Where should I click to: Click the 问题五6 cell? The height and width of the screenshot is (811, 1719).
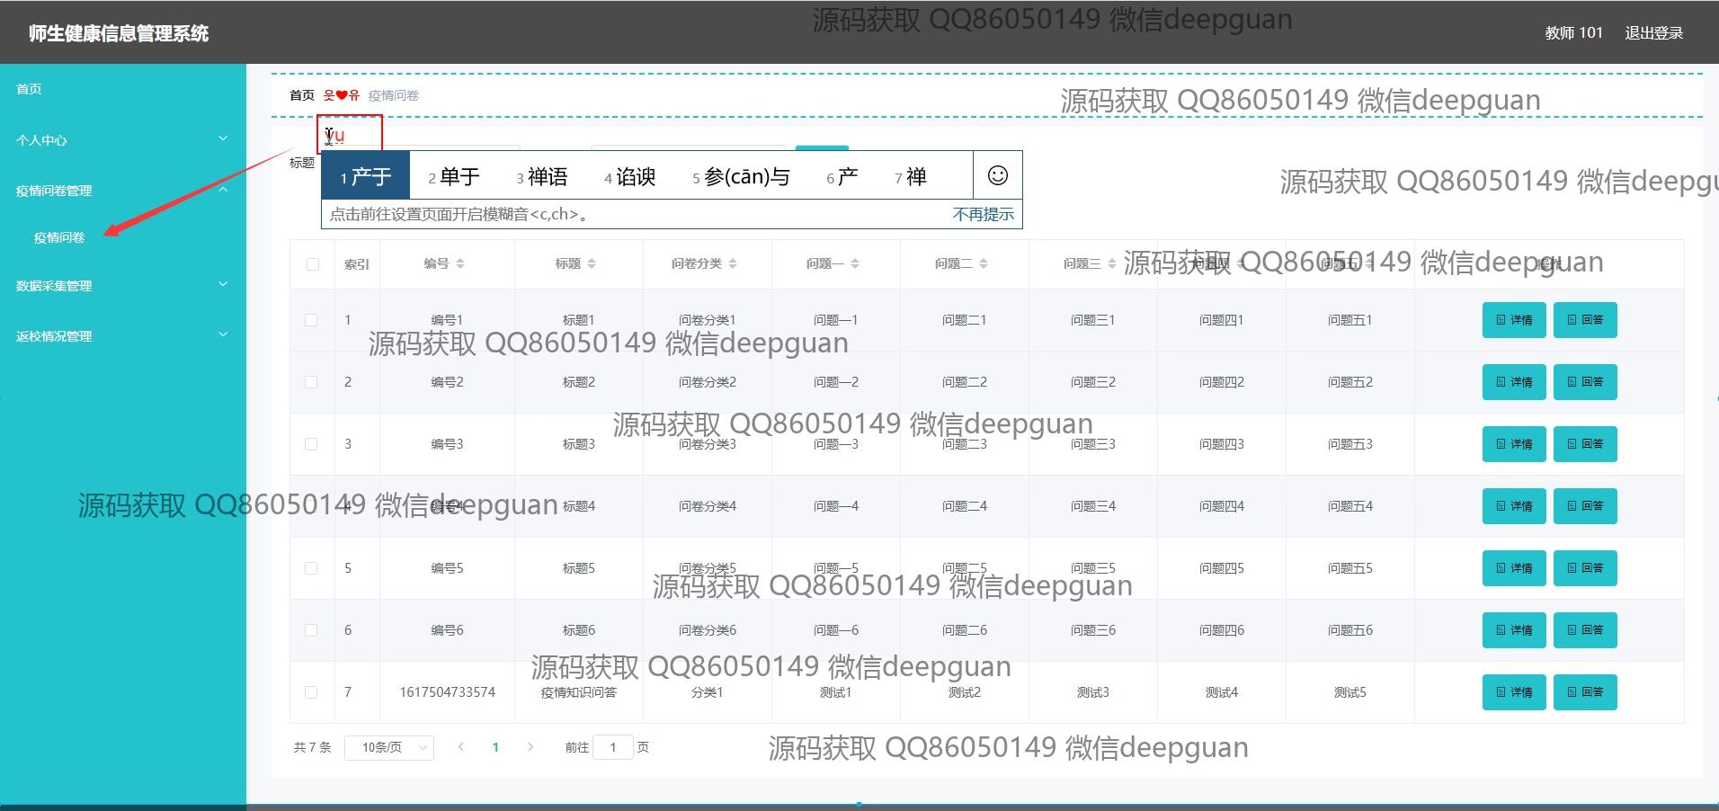[x=1350, y=630]
